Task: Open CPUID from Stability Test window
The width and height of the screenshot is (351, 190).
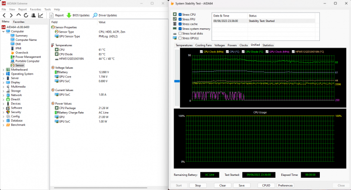Action: click(266, 186)
